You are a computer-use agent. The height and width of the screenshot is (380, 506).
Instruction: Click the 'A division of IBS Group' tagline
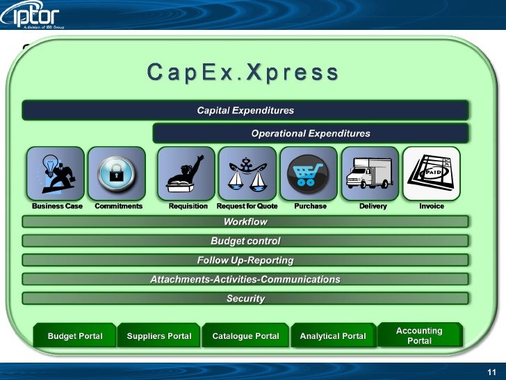(x=44, y=27)
